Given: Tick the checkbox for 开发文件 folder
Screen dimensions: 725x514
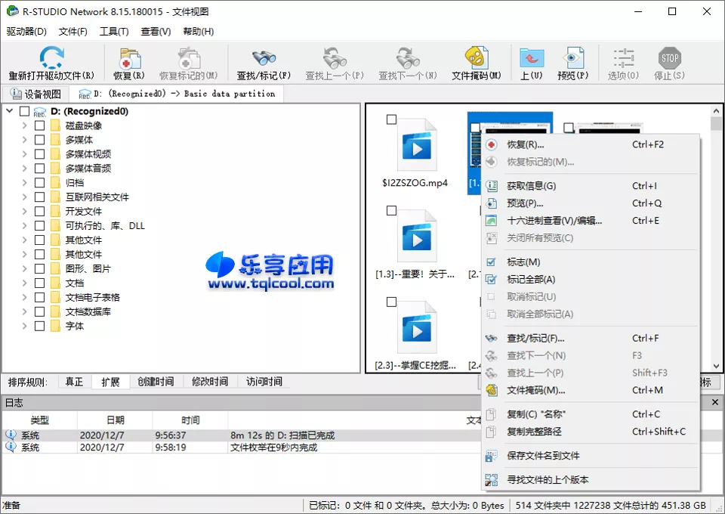Looking at the screenshot, I should 40,212.
